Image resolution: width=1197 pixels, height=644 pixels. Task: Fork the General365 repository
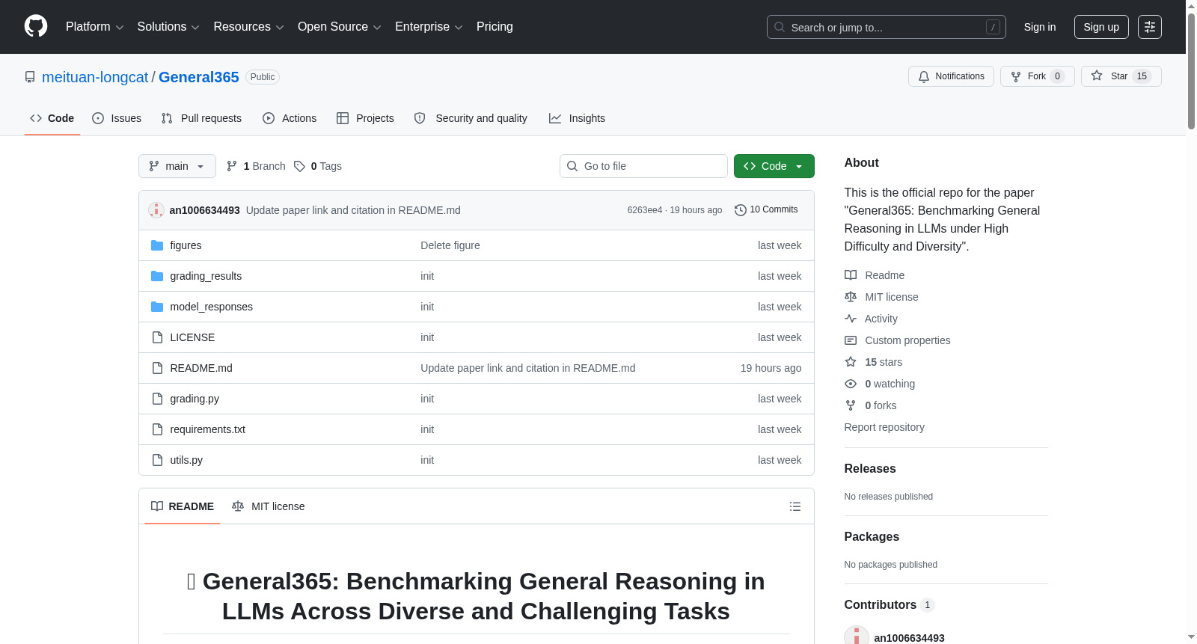click(x=1037, y=76)
